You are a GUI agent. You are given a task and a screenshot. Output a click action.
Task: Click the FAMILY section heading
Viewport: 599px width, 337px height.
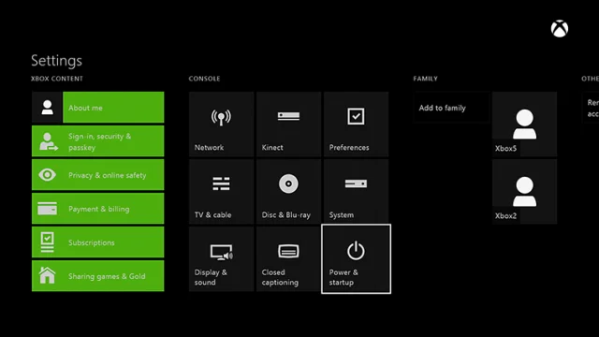pos(426,79)
